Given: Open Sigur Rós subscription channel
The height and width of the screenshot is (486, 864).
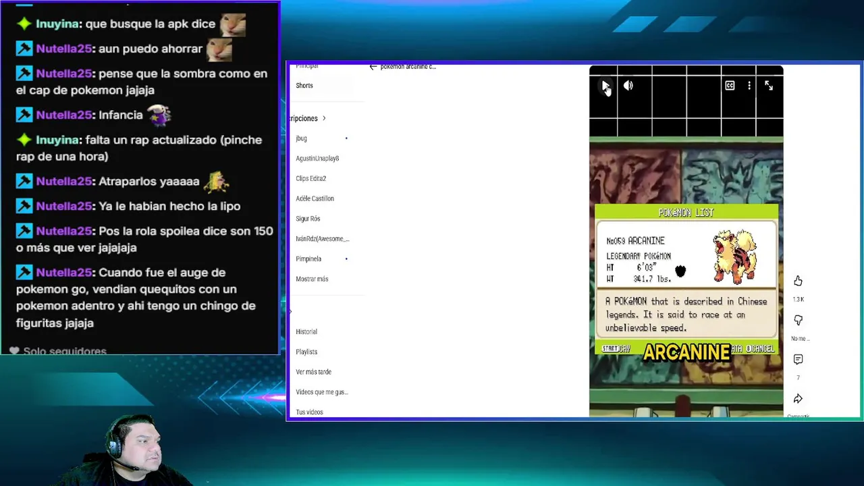Looking at the screenshot, I should [308, 219].
